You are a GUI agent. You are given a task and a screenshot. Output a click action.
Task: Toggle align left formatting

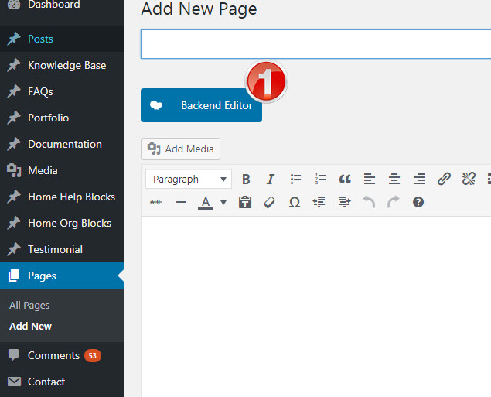click(x=370, y=180)
